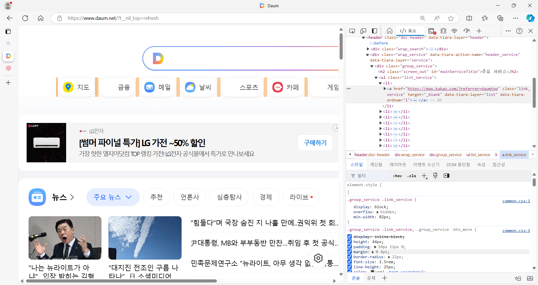Viewport: 538px width, 285px height.
Task: Expand the overflow: hidden shorthand triangle
Action: (377, 212)
